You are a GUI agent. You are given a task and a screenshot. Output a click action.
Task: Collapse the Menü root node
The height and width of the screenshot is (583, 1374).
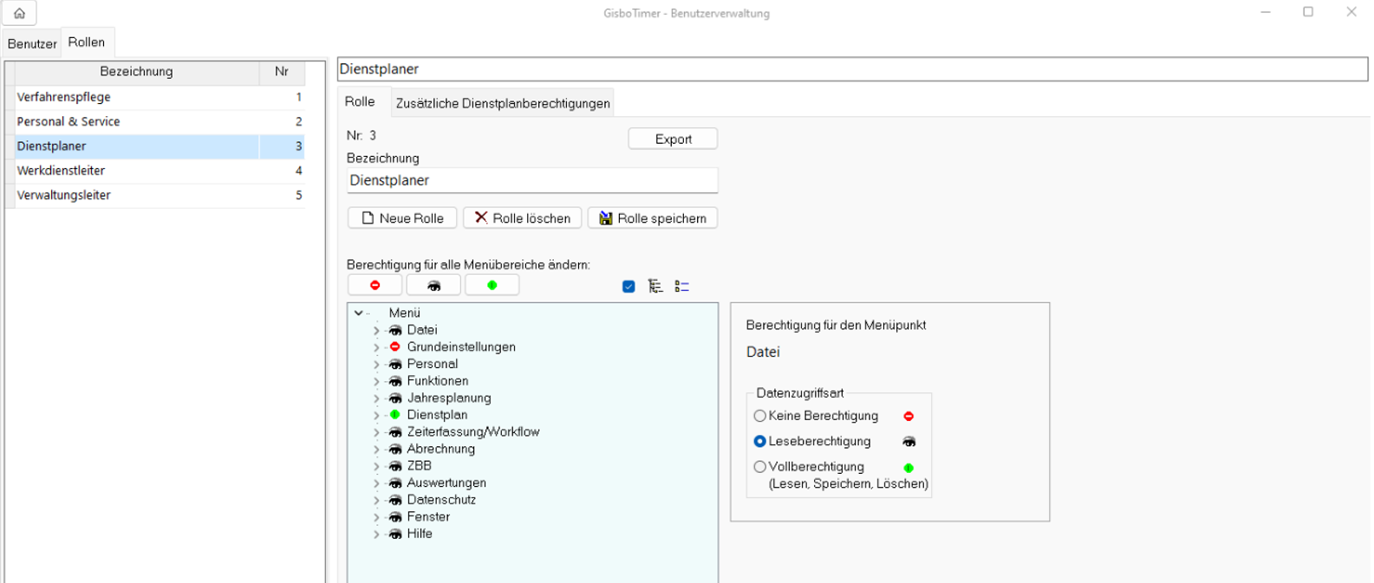click(359, 313)
